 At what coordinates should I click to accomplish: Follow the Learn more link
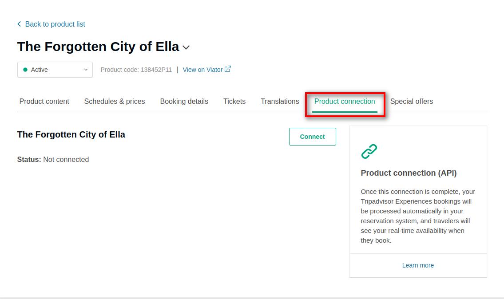click(x=418, y=265)
